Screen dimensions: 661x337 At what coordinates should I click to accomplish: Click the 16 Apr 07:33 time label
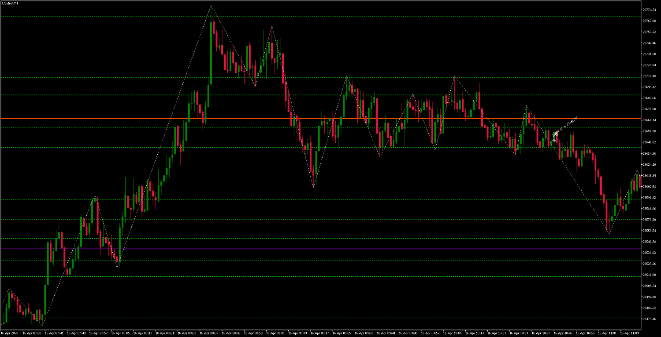point(31,333)
